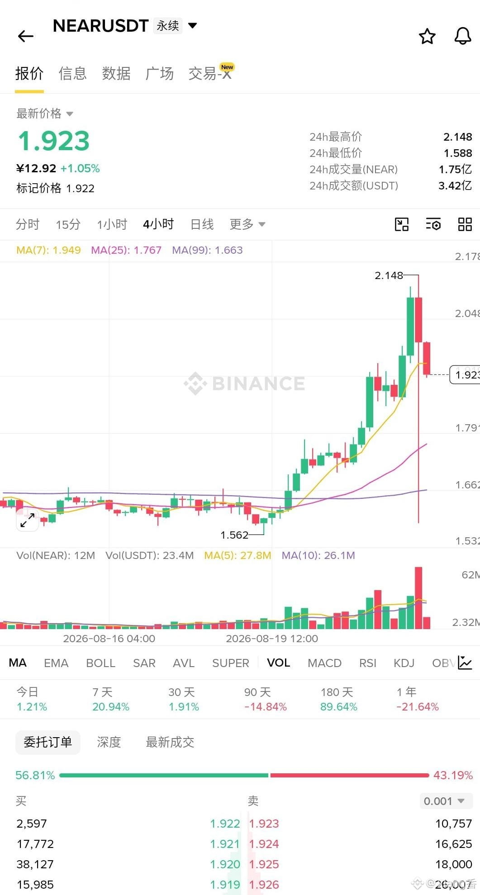Open the 交易-X tab marked New
The image size is (480, 895).
pyautogui.click(x=211, y=72)
